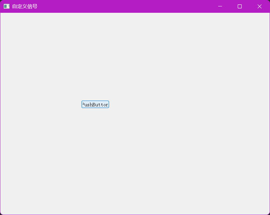Click the empty area directly above PushButton
The image size is (270, 215).
pyautogui.click(x=95, y=67)
